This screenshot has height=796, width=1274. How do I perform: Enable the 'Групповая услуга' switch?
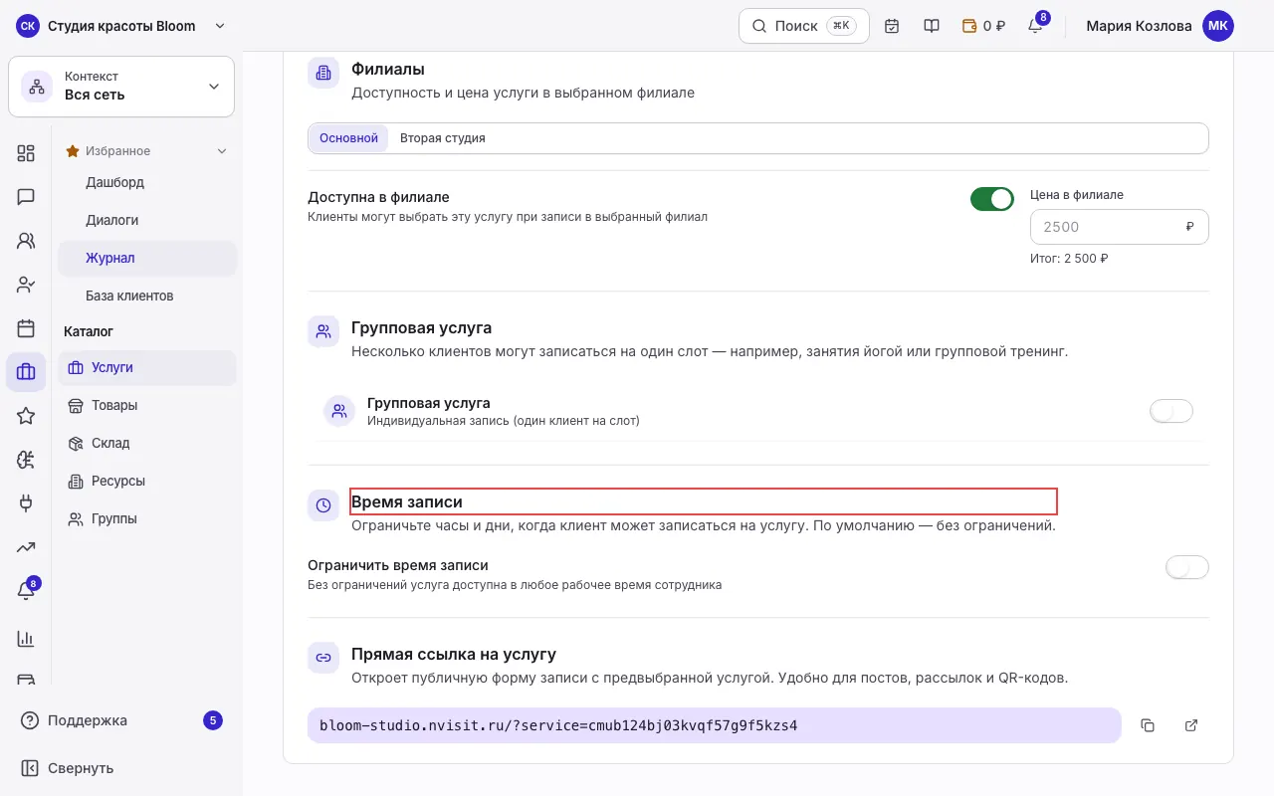[x=1171, y=411]
